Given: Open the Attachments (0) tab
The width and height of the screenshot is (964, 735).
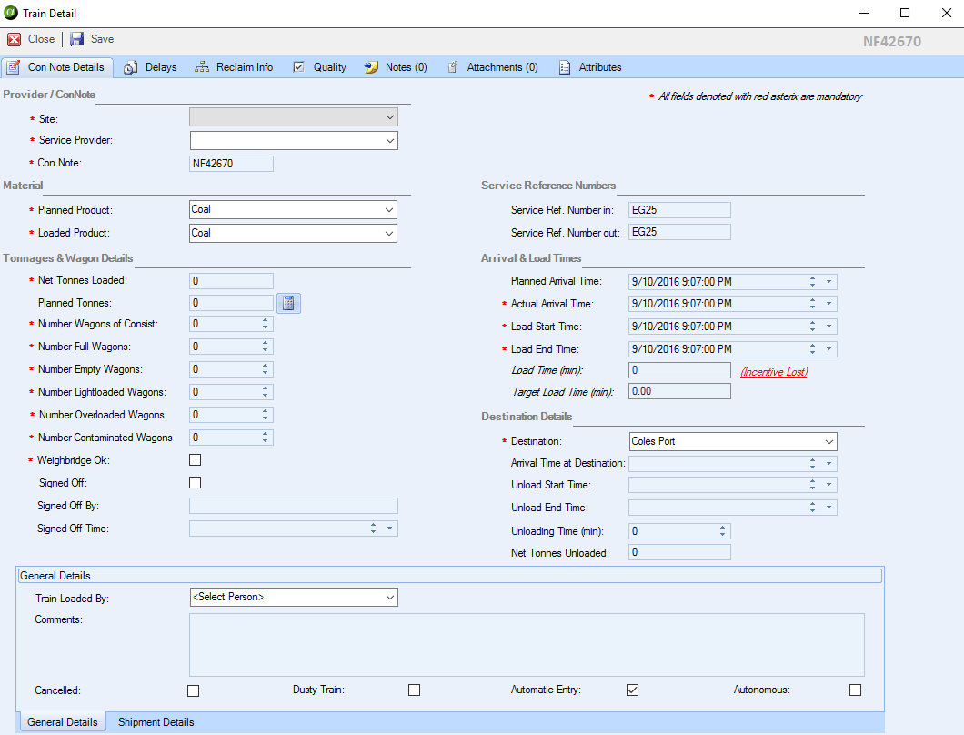Looking at the screenshot, I should (x=492, y=67).
